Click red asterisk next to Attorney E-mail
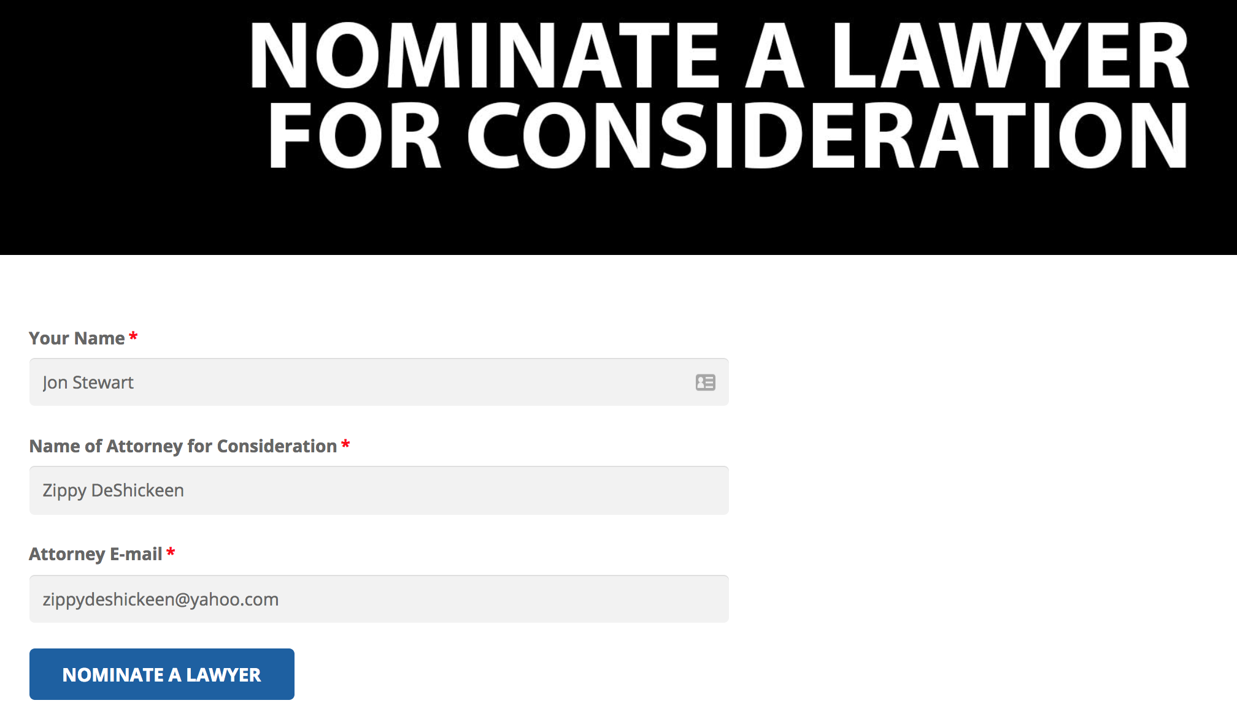 click(171, 552)
